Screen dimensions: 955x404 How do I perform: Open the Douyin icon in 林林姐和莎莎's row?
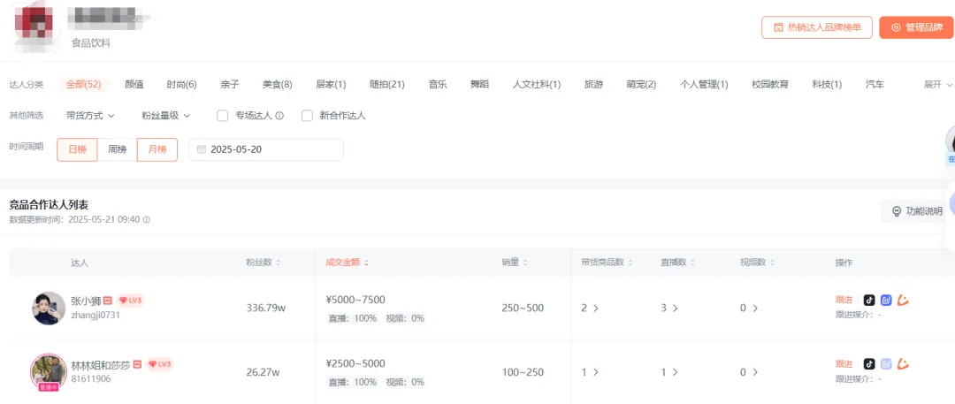(x=869, y=363)
